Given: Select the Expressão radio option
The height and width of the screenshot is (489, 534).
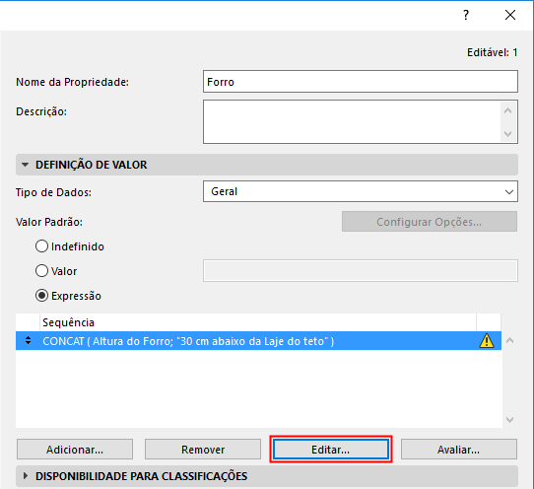Looking at the screenshot, I should click(42, 296).
